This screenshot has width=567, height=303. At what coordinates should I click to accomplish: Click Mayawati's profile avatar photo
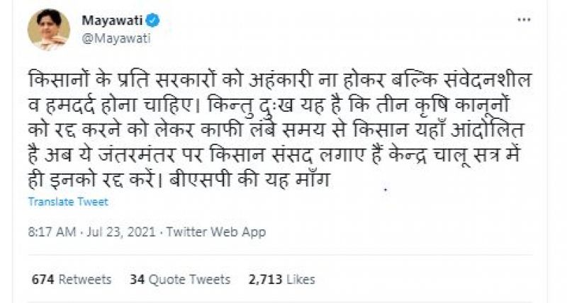(x=49, y=30)
